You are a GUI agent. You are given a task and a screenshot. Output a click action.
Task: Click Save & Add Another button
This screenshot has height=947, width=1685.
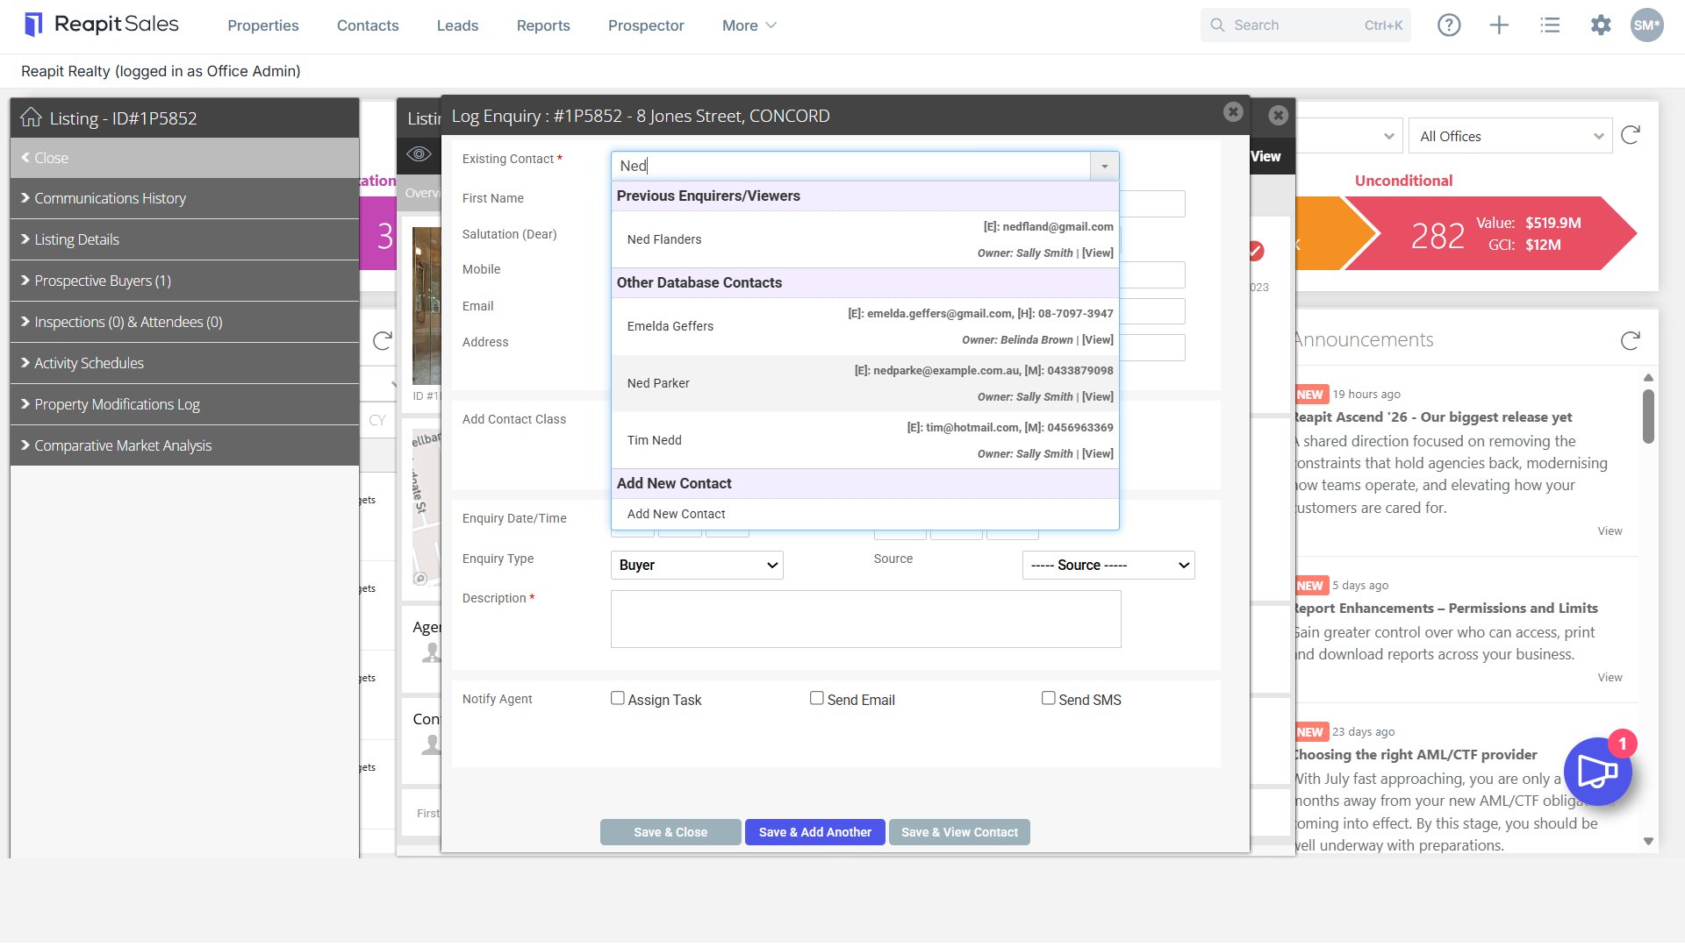click(815, 832)
